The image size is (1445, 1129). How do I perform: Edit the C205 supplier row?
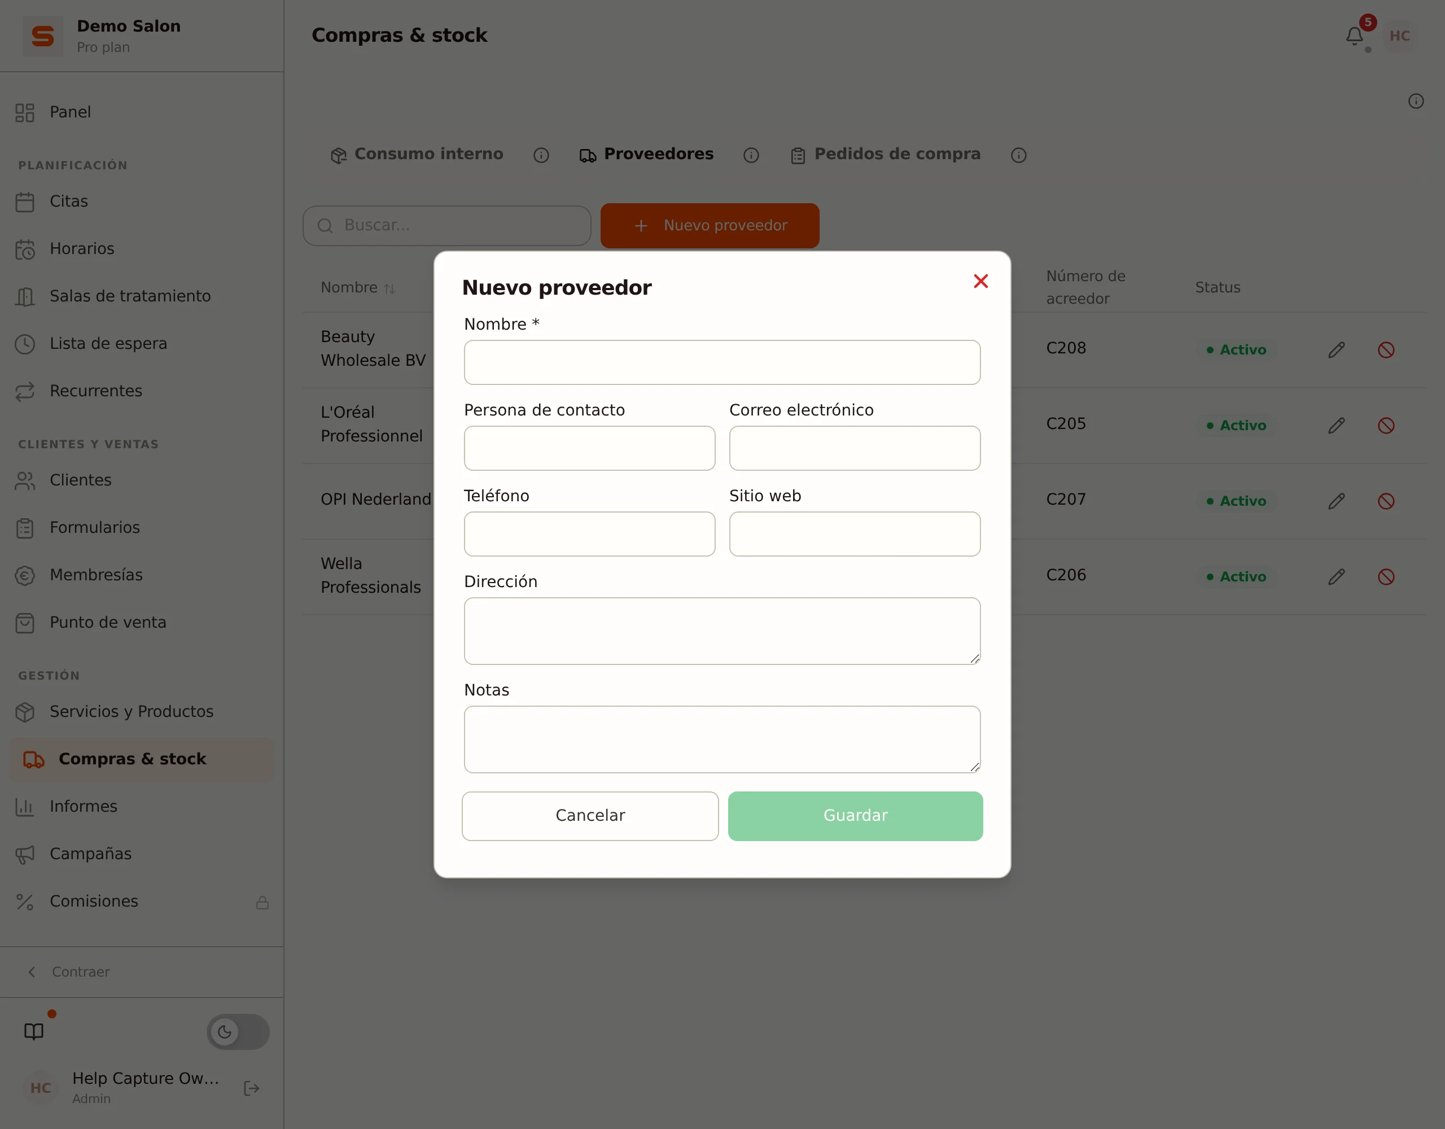(x=1337, y=426)
